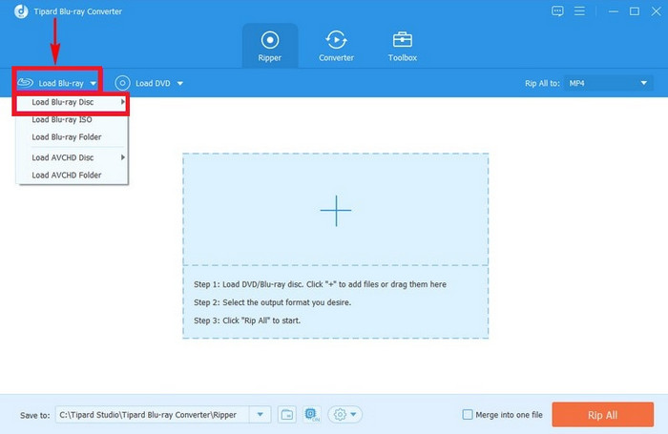668x434 pixels.
Task: Click the Load DVD disc icon
Action: [x=122, y=83]
